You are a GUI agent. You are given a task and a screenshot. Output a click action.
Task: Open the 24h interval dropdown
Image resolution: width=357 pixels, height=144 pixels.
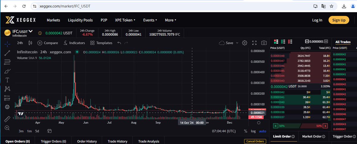pos(20,43)
